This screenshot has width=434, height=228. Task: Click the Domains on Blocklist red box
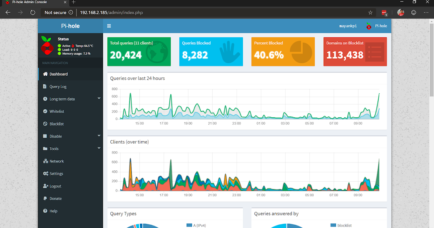(355, 51)
